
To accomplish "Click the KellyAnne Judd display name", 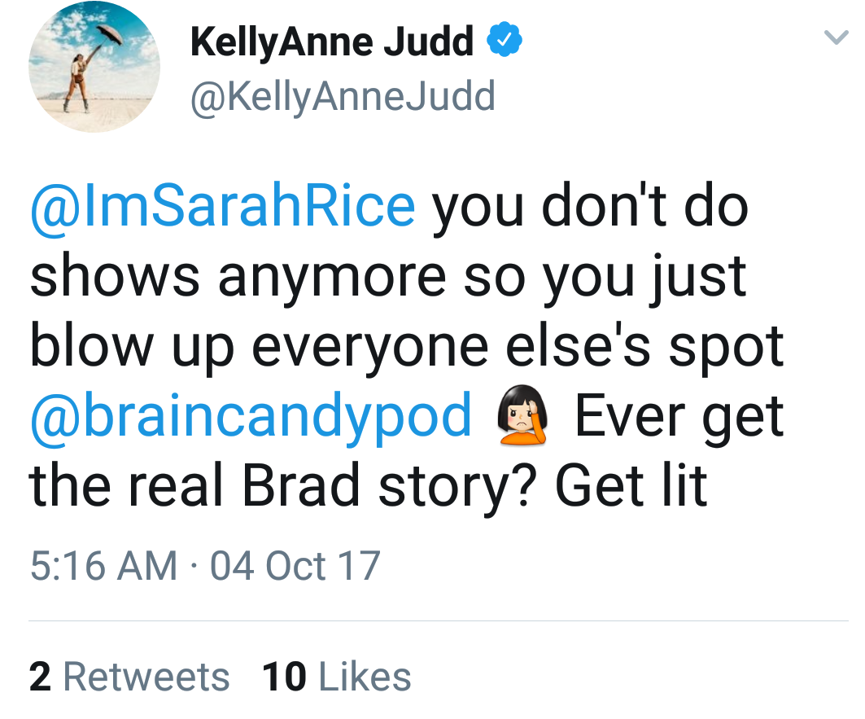I will [x=331, y=42].
